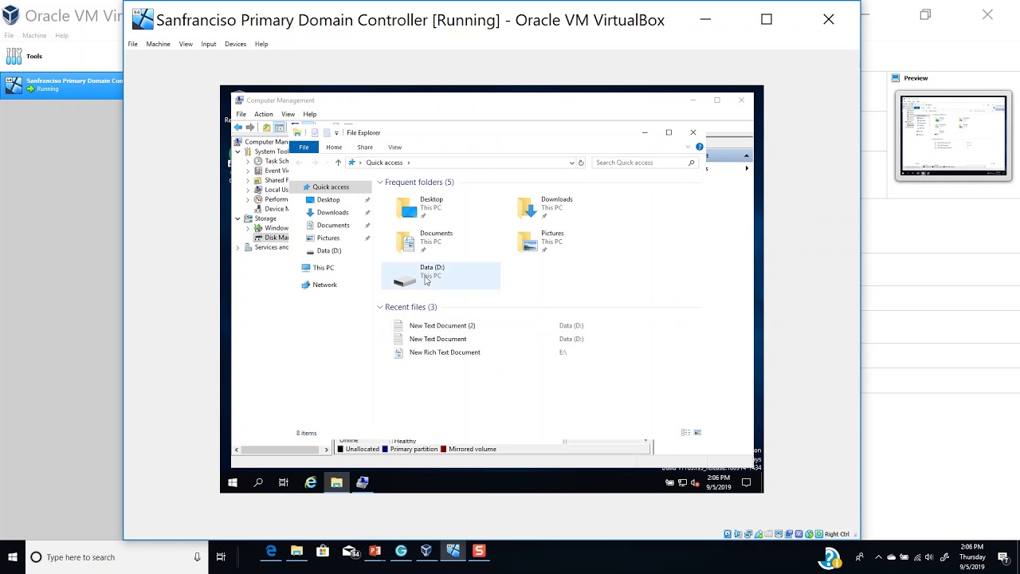This screenshot has width=1020, height=574.
Task: Open File Explorer help icon
Action: point(700,147)
